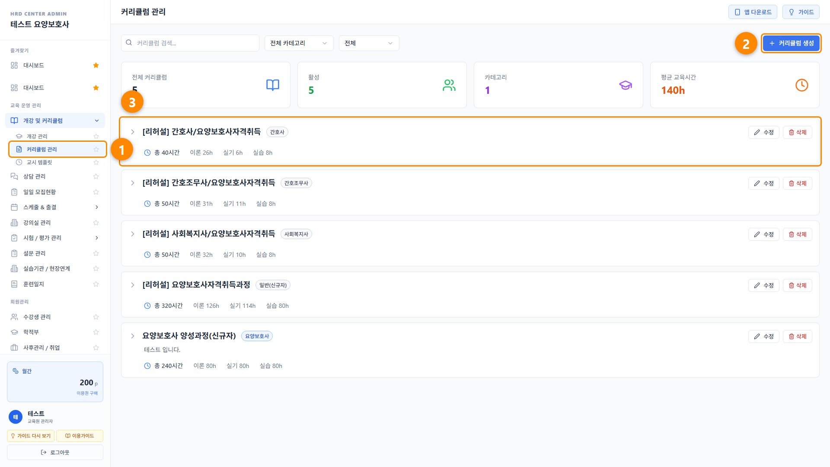830x467 pixels.
Task: Delete the 간호사/요양보호사자격취득 curriculum
Action: pyautogui.click(x=797, y=132)
